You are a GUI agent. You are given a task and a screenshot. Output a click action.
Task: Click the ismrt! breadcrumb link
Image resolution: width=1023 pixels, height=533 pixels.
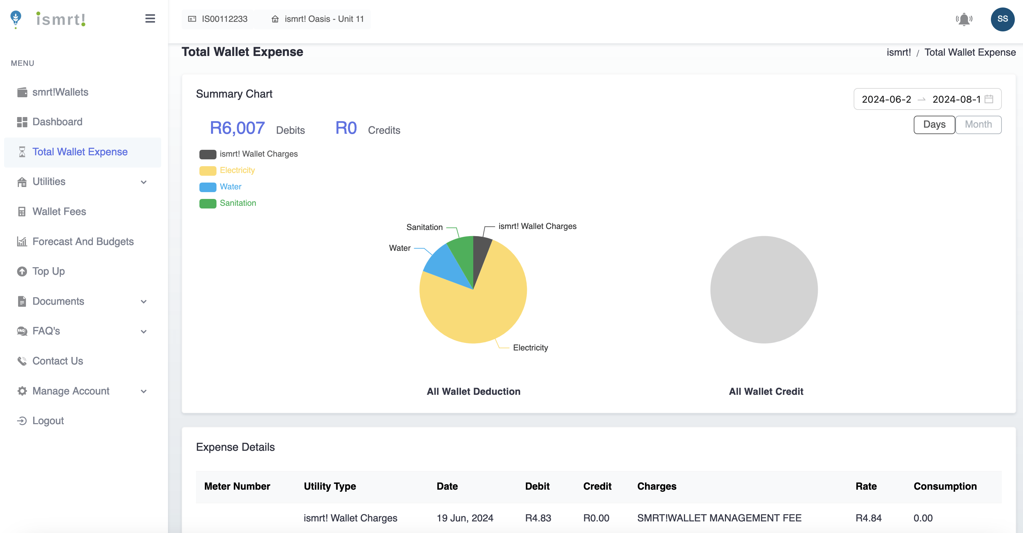coord(898,53)
